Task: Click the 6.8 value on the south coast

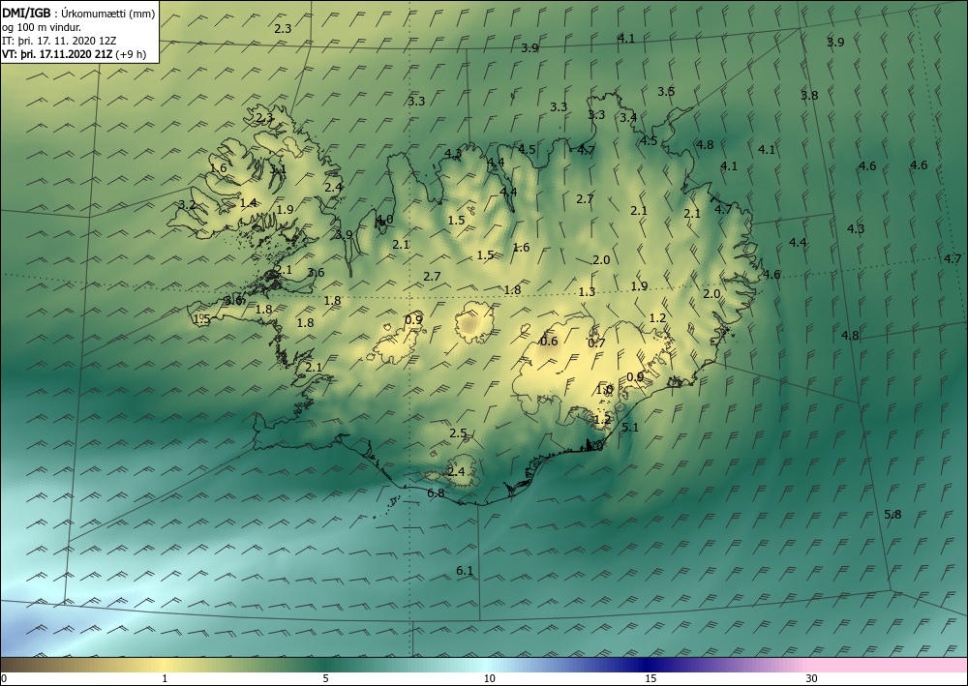Action: tap(436, 492)
